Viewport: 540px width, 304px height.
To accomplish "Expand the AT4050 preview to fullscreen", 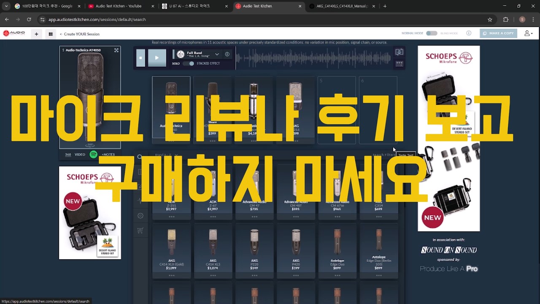I will tap(116, 50).
